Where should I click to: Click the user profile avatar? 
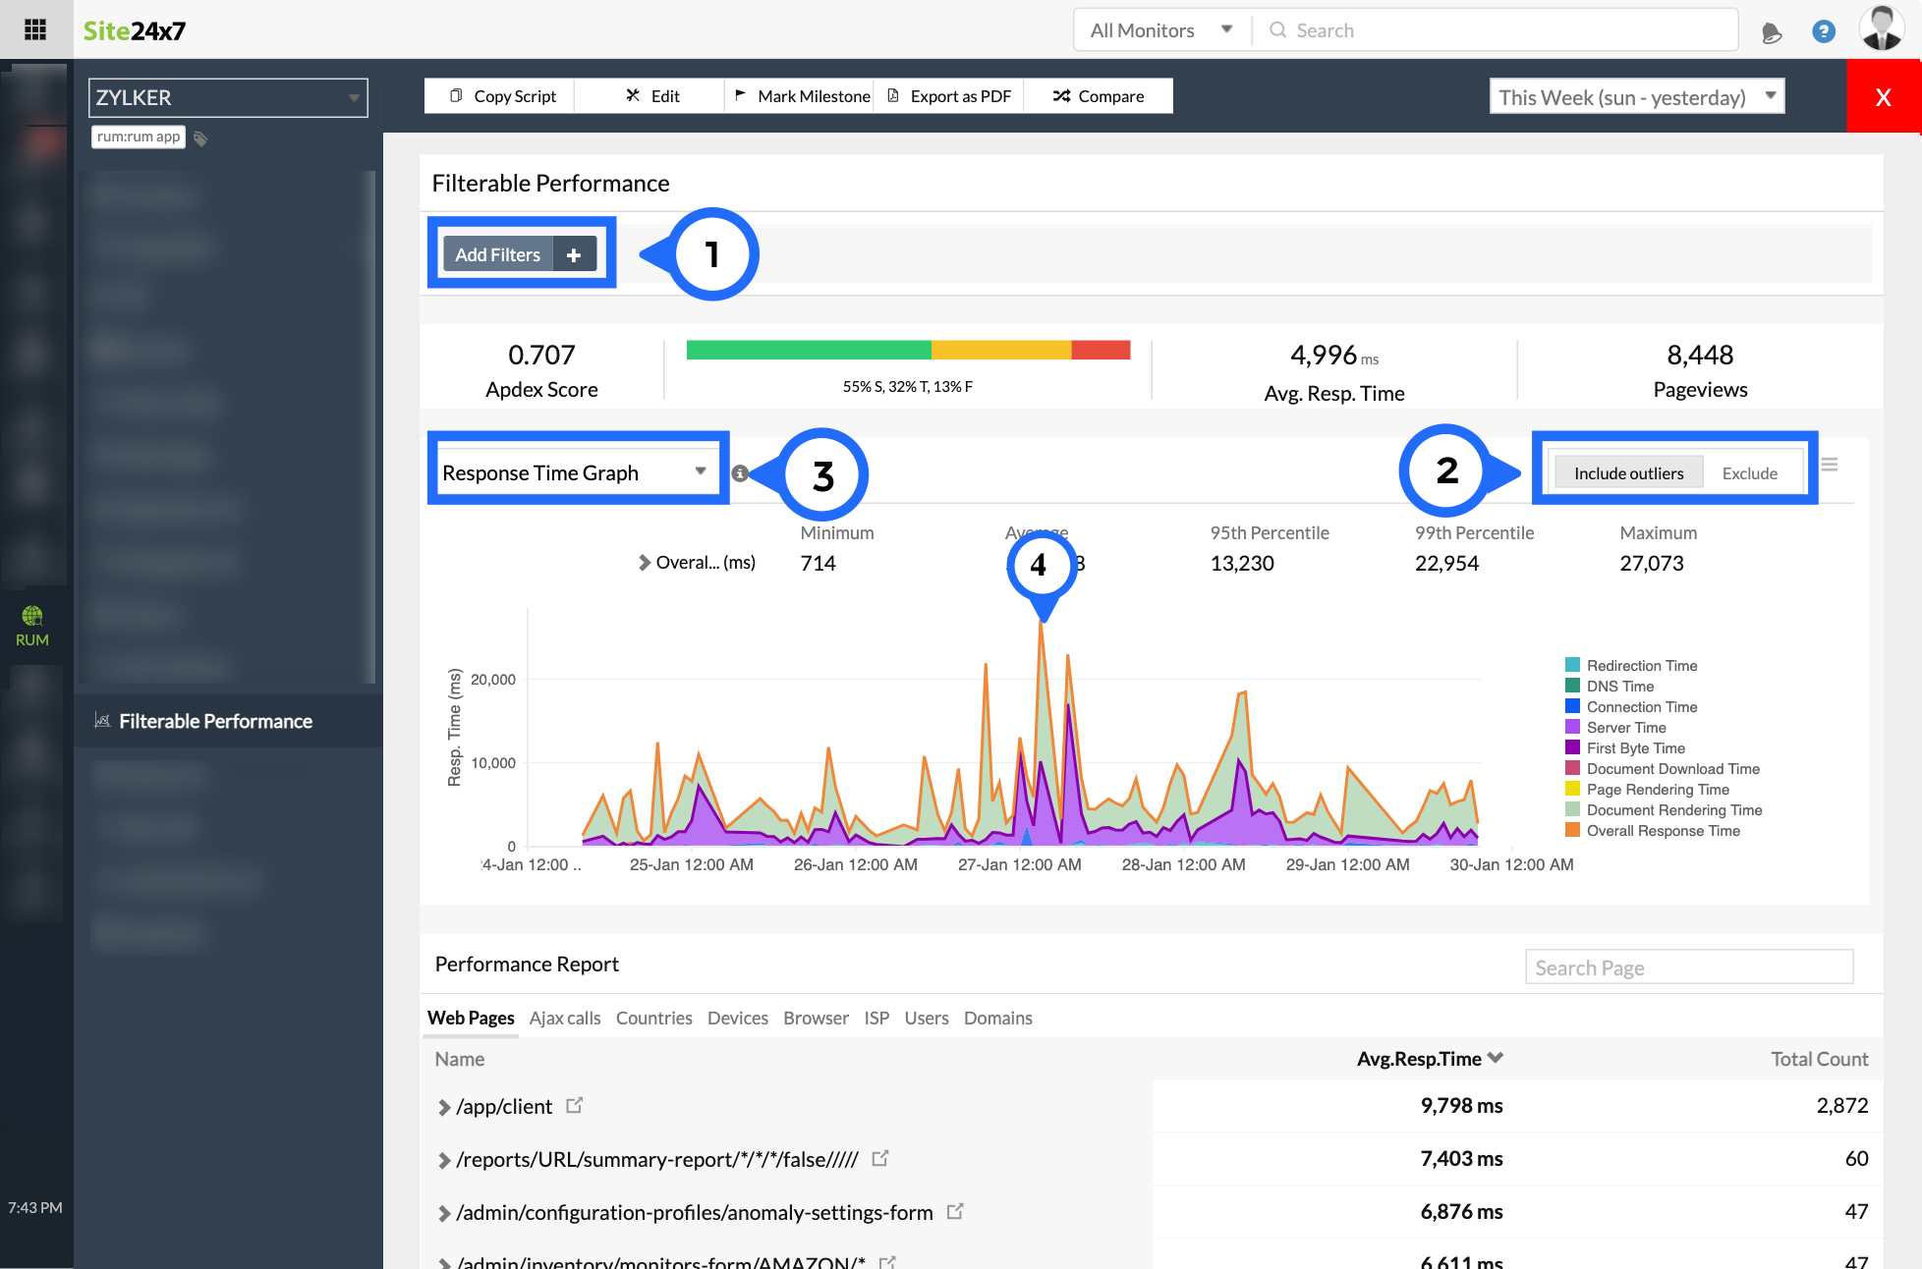tap(1882, 28)
